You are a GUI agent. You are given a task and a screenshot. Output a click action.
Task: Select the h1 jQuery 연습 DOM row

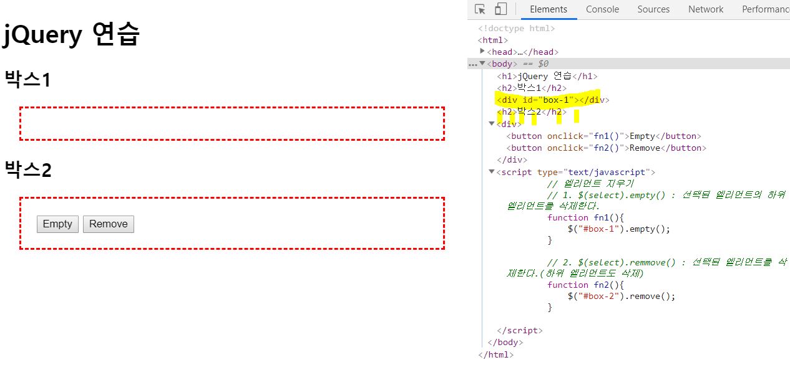[547, 76]
